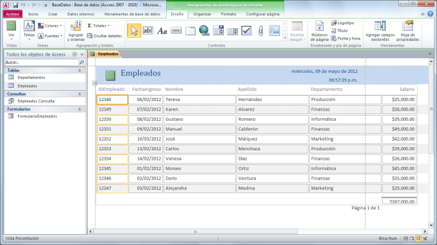Select the Departamento column header

pos(326,90)
